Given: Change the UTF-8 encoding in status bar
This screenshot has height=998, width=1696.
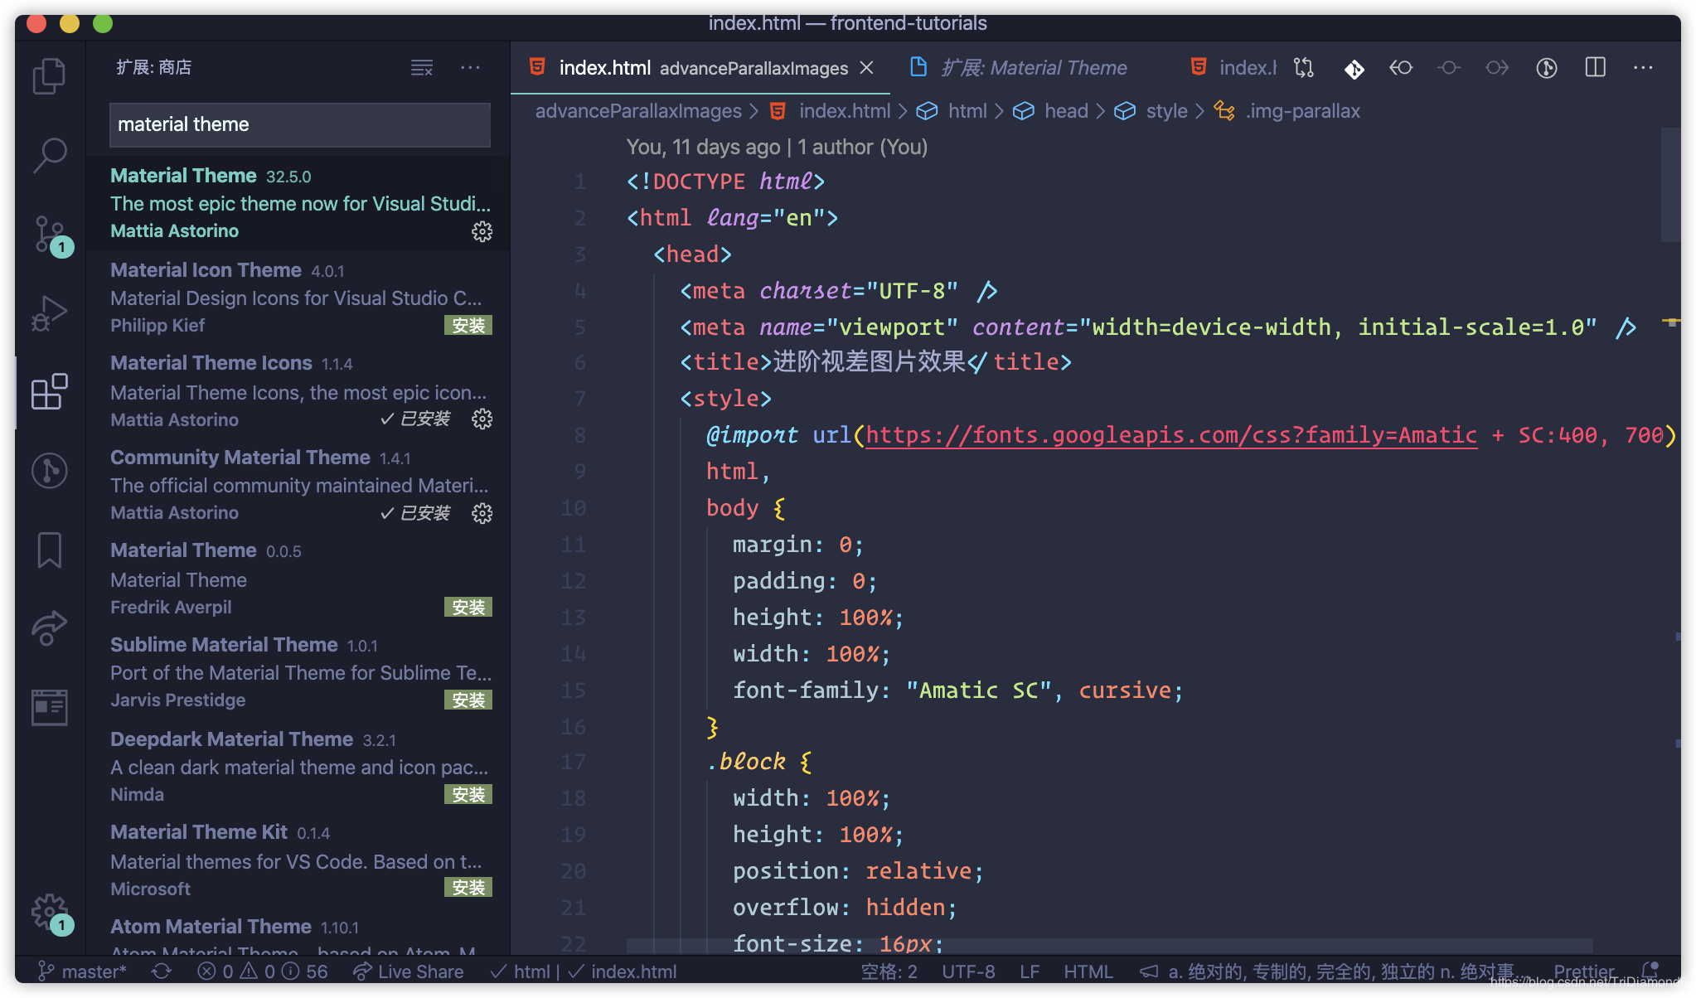Looking at the screenshot, I should point(968,971).
